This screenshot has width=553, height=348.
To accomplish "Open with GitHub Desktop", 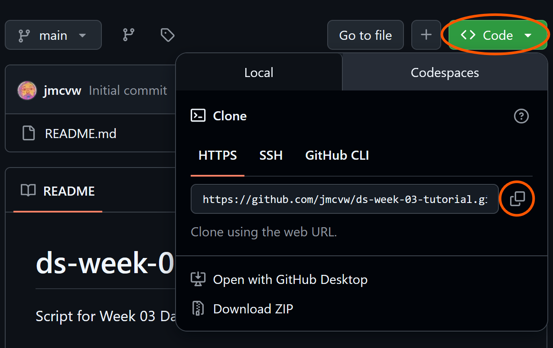I will point(290,280).
